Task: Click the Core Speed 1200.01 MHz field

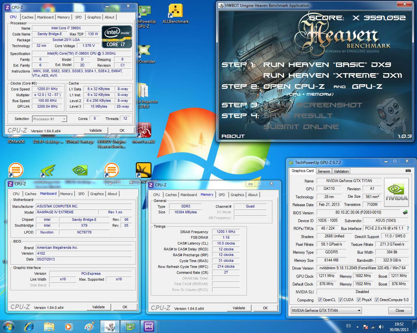Action: (48, 89)
